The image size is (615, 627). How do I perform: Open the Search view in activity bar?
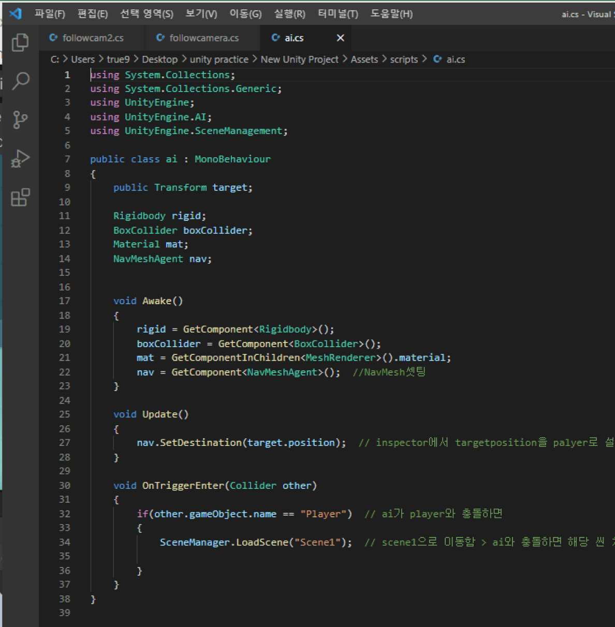(20, 81)
